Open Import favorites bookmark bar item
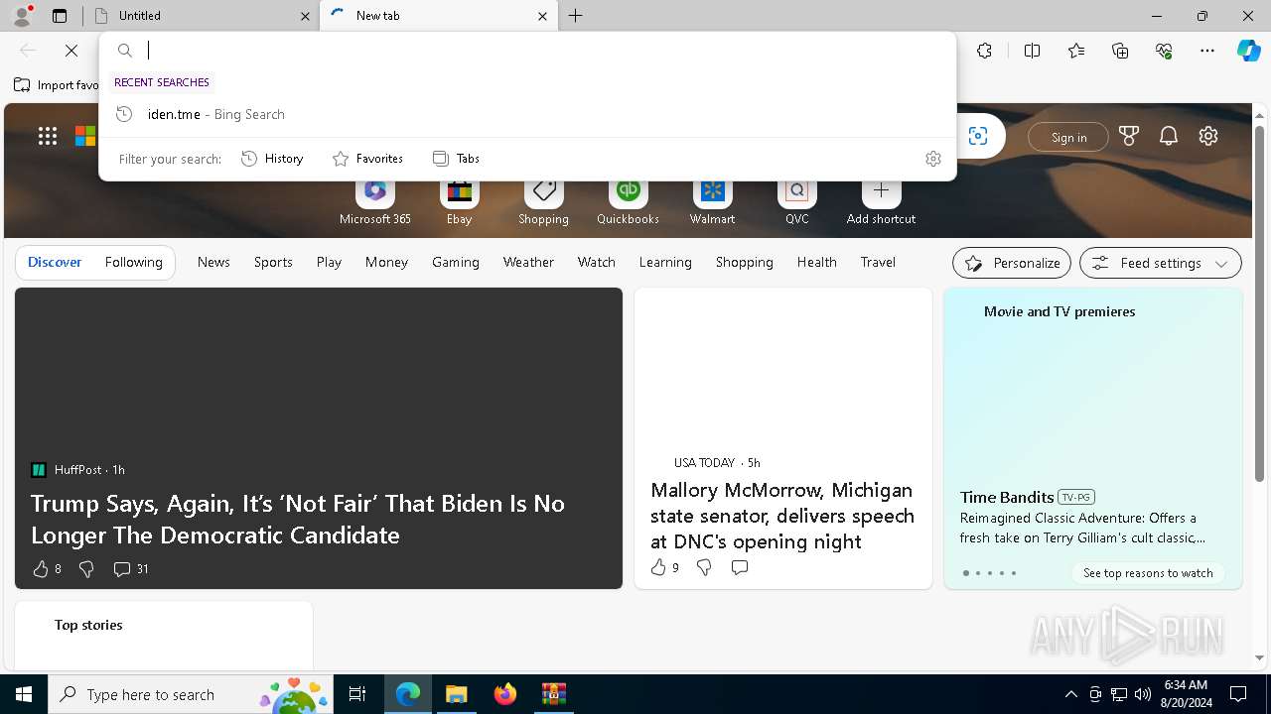This screenshot has width=1271, height=714. click(x=57, y=85)
